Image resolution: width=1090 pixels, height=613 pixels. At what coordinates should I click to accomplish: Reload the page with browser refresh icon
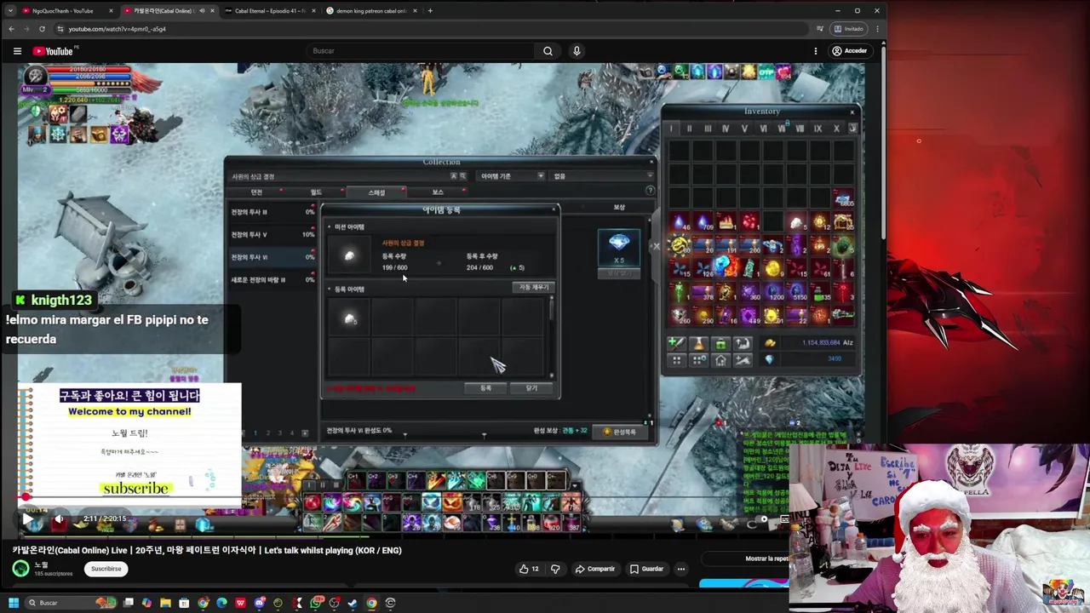point(42,29)
